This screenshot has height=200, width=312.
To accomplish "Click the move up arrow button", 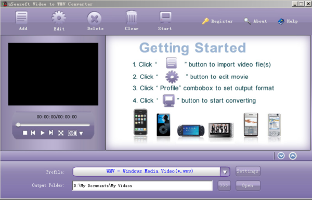I will pyautogui.click(x=293, y=156).
